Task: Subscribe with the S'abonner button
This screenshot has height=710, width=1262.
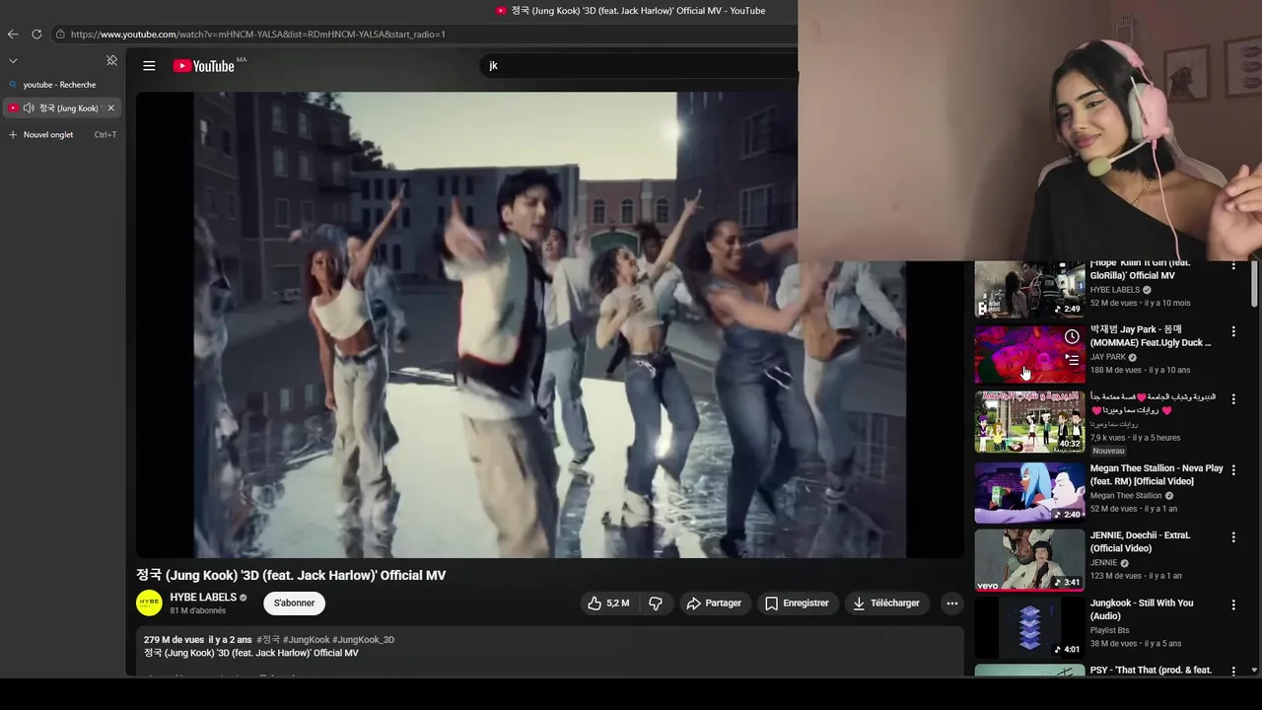Action: [294, 603]
